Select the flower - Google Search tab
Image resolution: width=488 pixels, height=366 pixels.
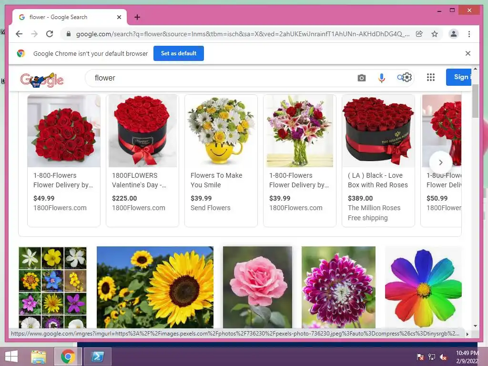point(70,17)
